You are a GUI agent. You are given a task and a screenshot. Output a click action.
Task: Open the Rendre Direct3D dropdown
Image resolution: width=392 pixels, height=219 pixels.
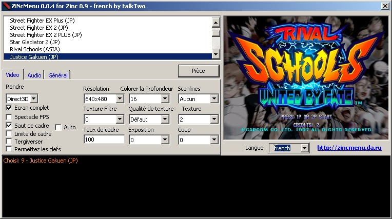click(x=34, y=98)
